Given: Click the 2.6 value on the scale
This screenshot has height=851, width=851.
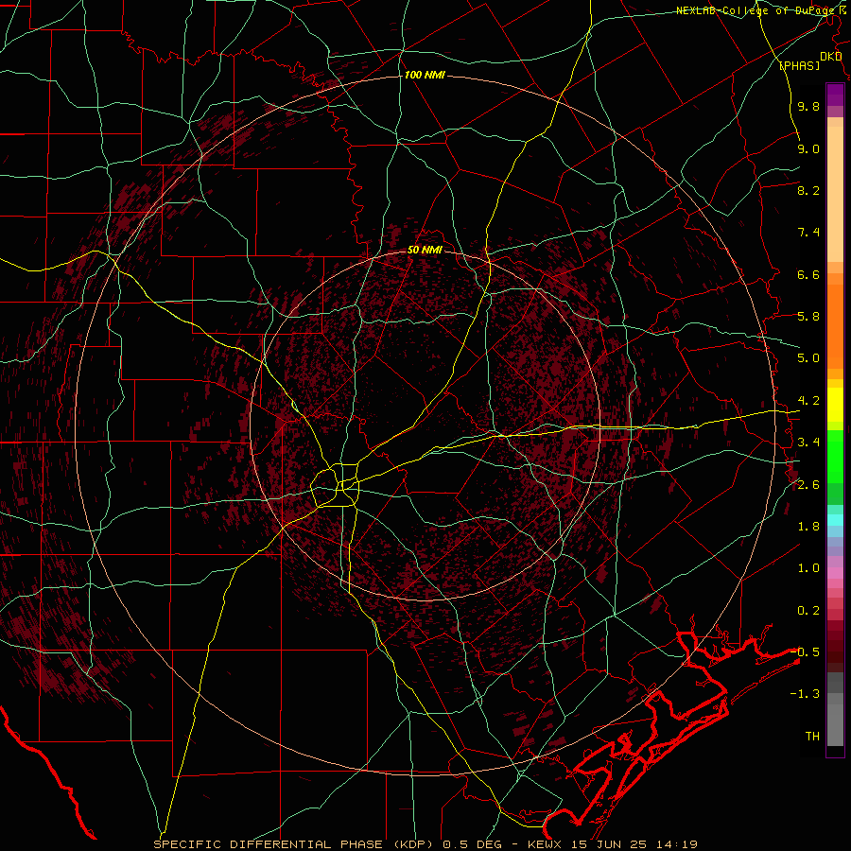Looking at the screenshot, I should click(808, 485).
